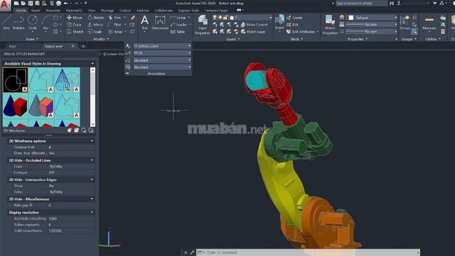Viewport: 455px width, 256px height.
Task: Toggle layer light bulb on/off icon
Action: point(214,18)
